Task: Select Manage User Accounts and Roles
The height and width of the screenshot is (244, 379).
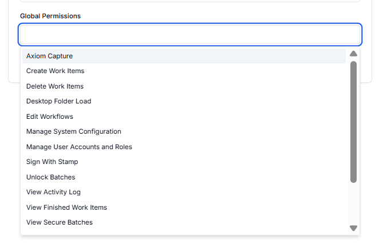Action: 184,147
